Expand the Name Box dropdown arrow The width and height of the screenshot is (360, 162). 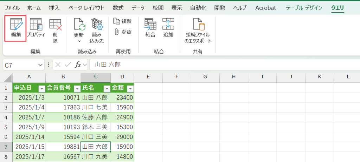tap(40, 65)
